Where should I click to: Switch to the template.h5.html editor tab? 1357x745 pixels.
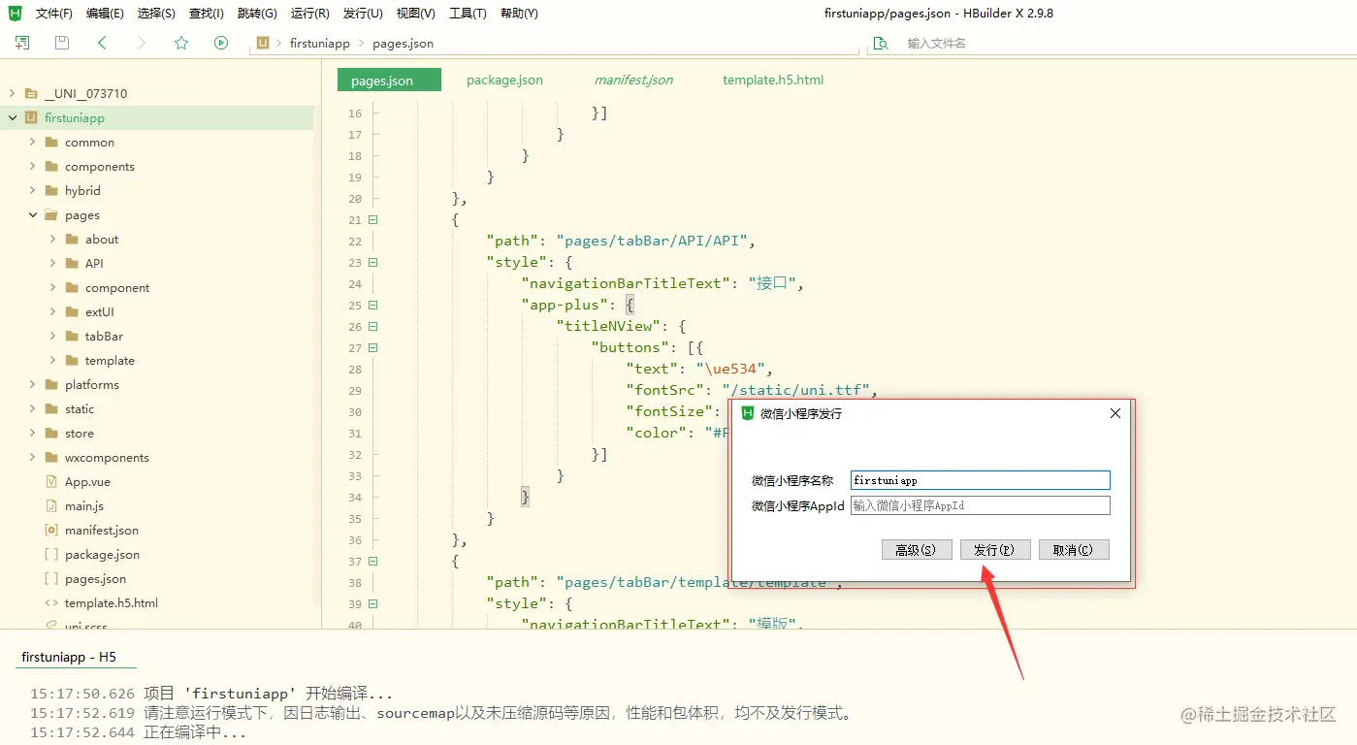(773, 81)
